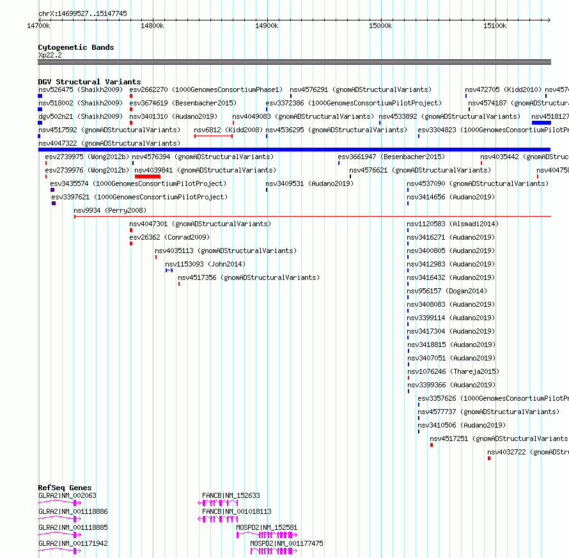Select nsv4537090 gnomAD variant label
Viewport: 569px width, 558px height.
coord(478,183)
